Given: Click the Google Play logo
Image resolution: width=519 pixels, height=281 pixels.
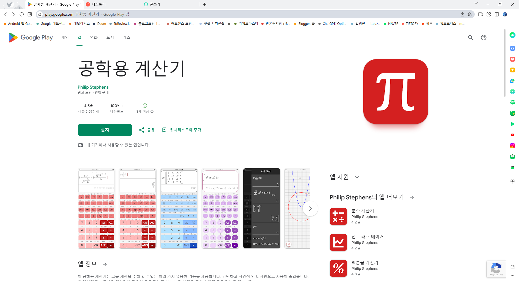Looking at the screenshot, I should click(30, 38).
